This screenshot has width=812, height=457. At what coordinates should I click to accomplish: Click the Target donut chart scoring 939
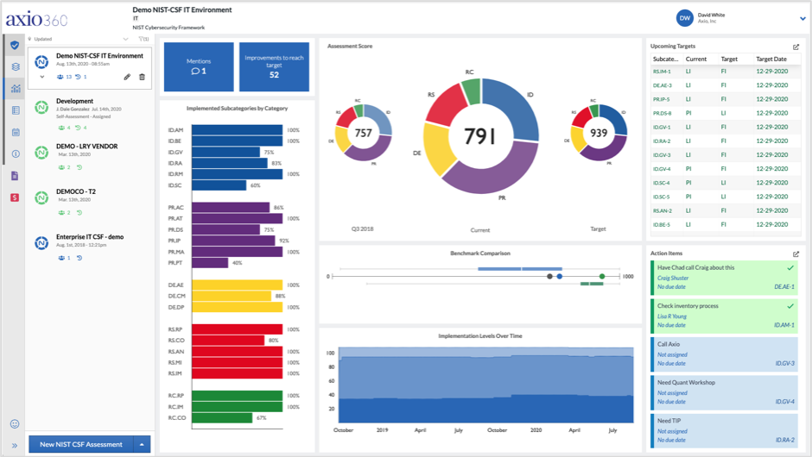pyautogui.click(x=599, y=133)
